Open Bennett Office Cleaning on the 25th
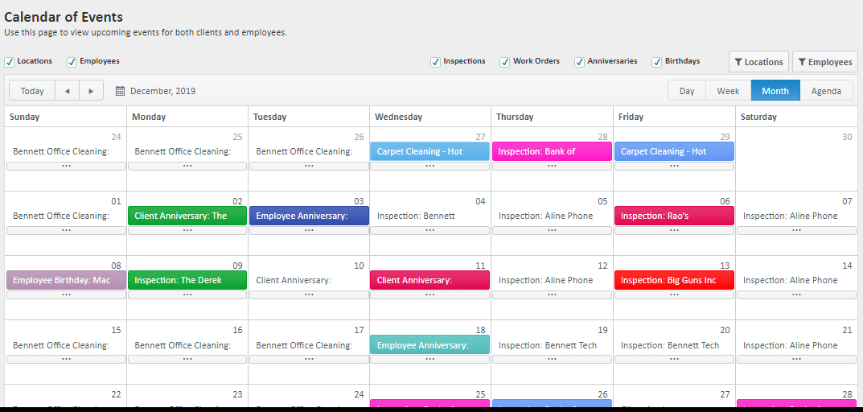Screen dimensions: 863x412 pyautogui.click(x=187, y=151)
